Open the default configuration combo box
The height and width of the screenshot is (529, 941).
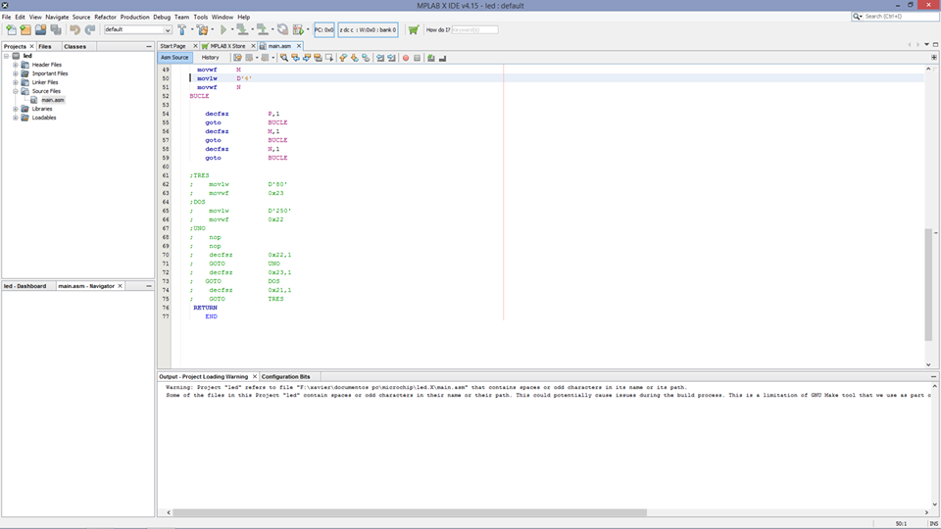(138, 29)
